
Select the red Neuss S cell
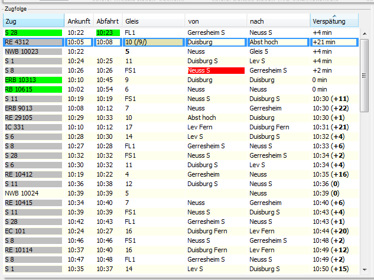[215, 70]
